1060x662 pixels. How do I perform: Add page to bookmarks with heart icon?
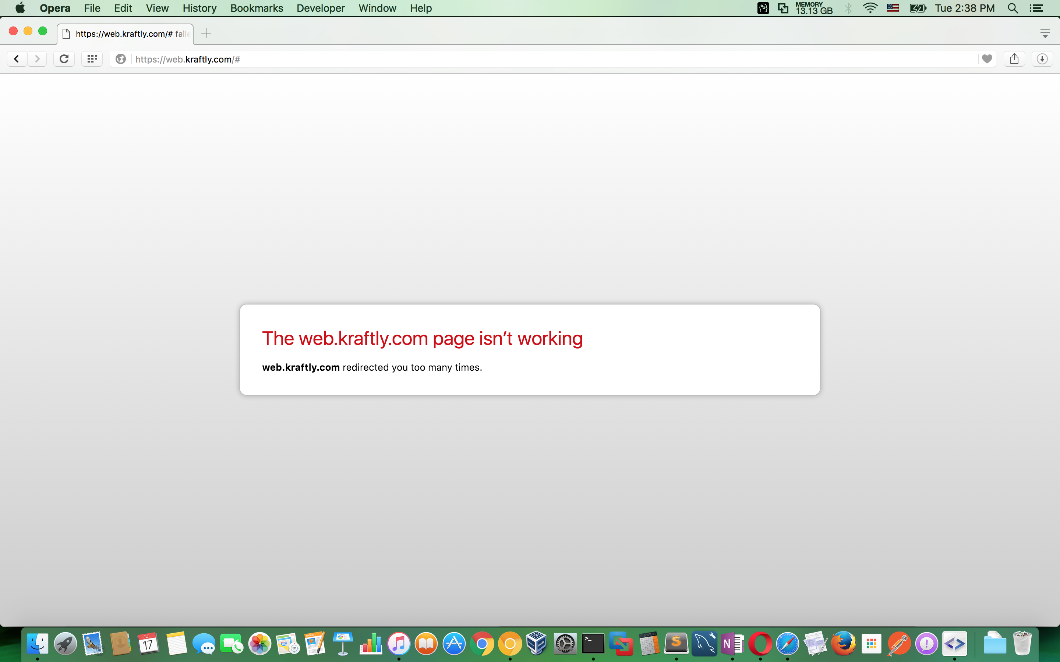(x=987, y=59)
